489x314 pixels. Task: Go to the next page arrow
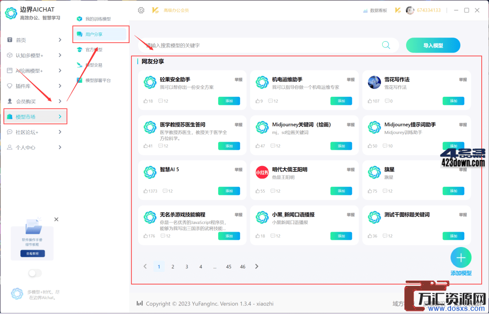257,266
